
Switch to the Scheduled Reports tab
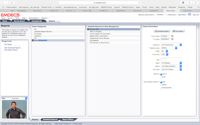50,119
